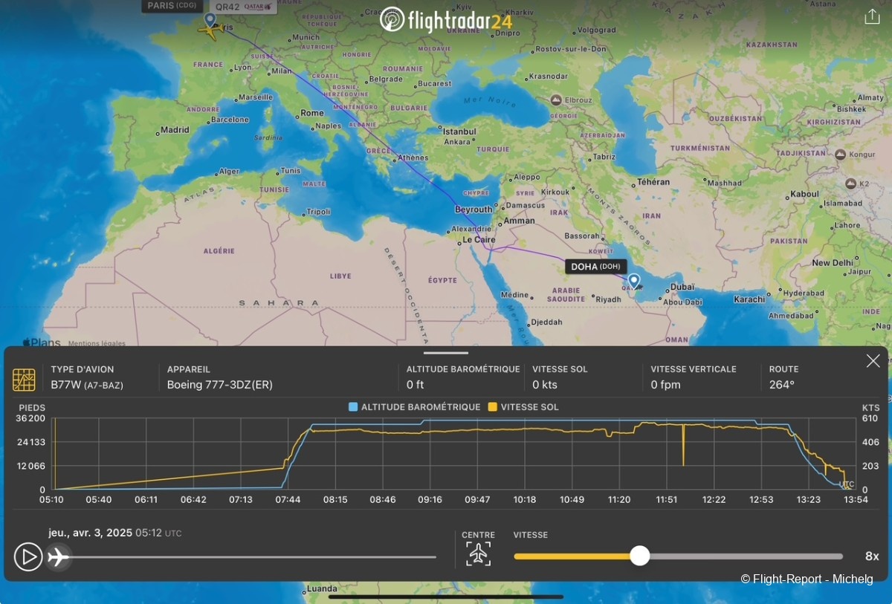892x604 pixels.
Task: Click Dubaï city label on map
Action: [682, 287]
